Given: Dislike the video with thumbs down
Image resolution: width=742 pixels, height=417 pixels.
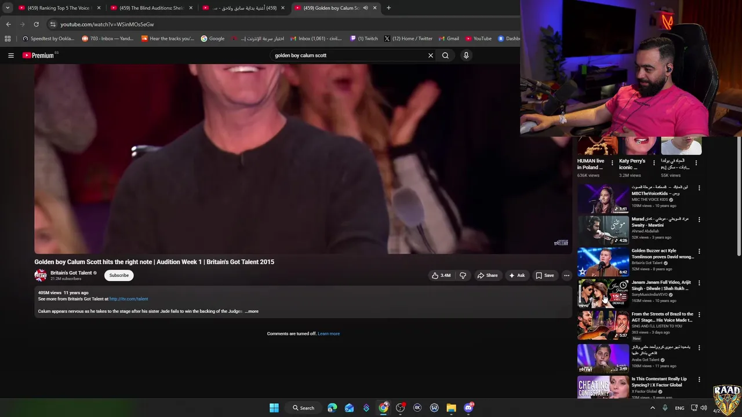Looking at the screenshot, I should click(x=463, y=276).
